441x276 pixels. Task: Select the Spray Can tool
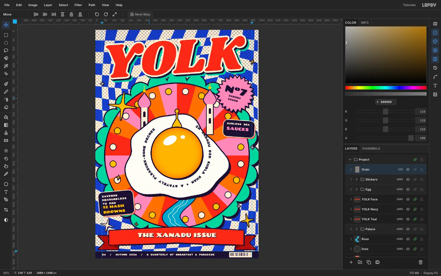pyautogui.click(x=6, y=99)
